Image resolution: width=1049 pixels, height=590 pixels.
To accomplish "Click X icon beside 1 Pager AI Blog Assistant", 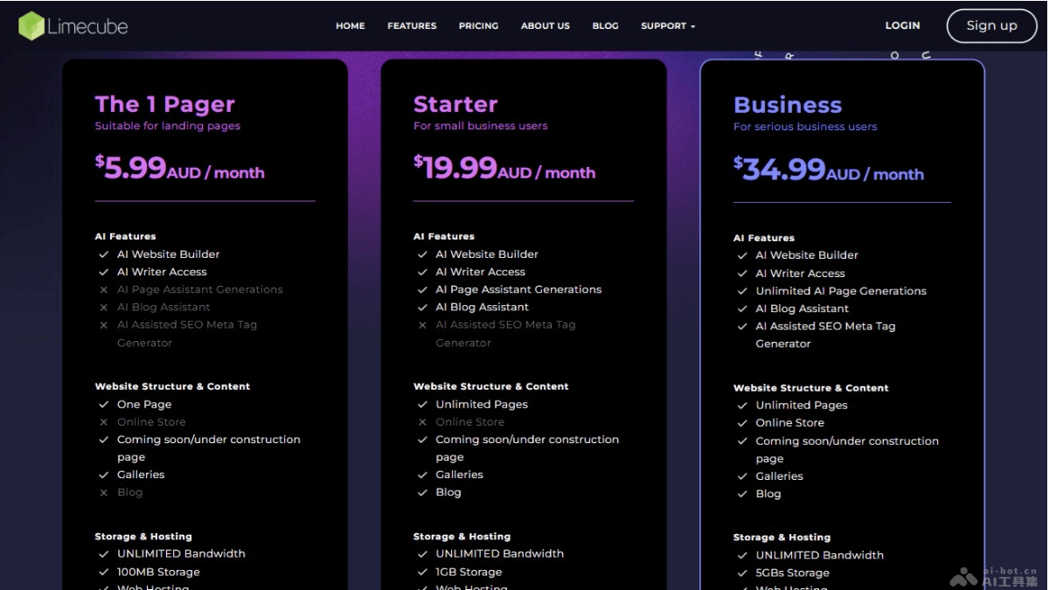I will click(x=103, y=308).
